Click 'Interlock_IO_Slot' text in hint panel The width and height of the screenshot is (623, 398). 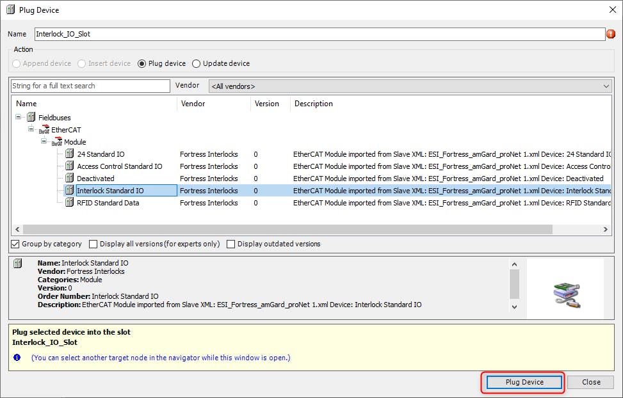coord(45,342)
